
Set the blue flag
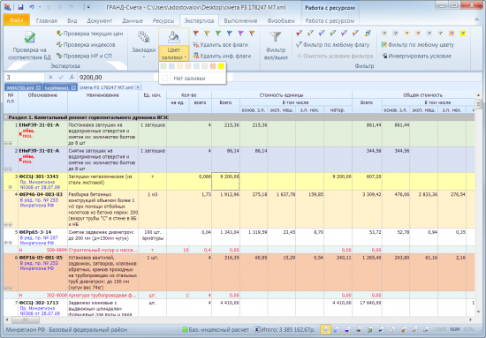point(230,34)
